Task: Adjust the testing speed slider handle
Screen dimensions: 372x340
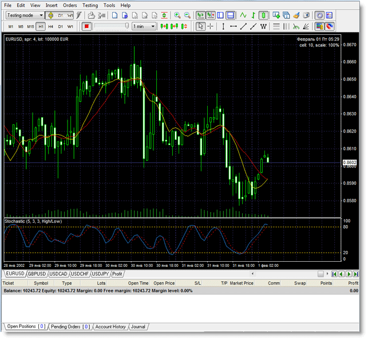Action: 127,26
